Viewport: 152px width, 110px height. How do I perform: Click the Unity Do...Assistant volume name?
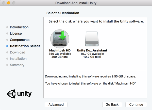[92, 50]
